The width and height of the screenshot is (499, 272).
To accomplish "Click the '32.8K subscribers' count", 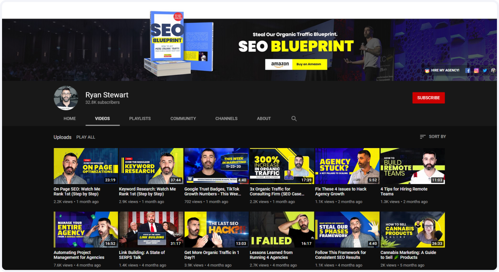I will (x=102, y=103).
